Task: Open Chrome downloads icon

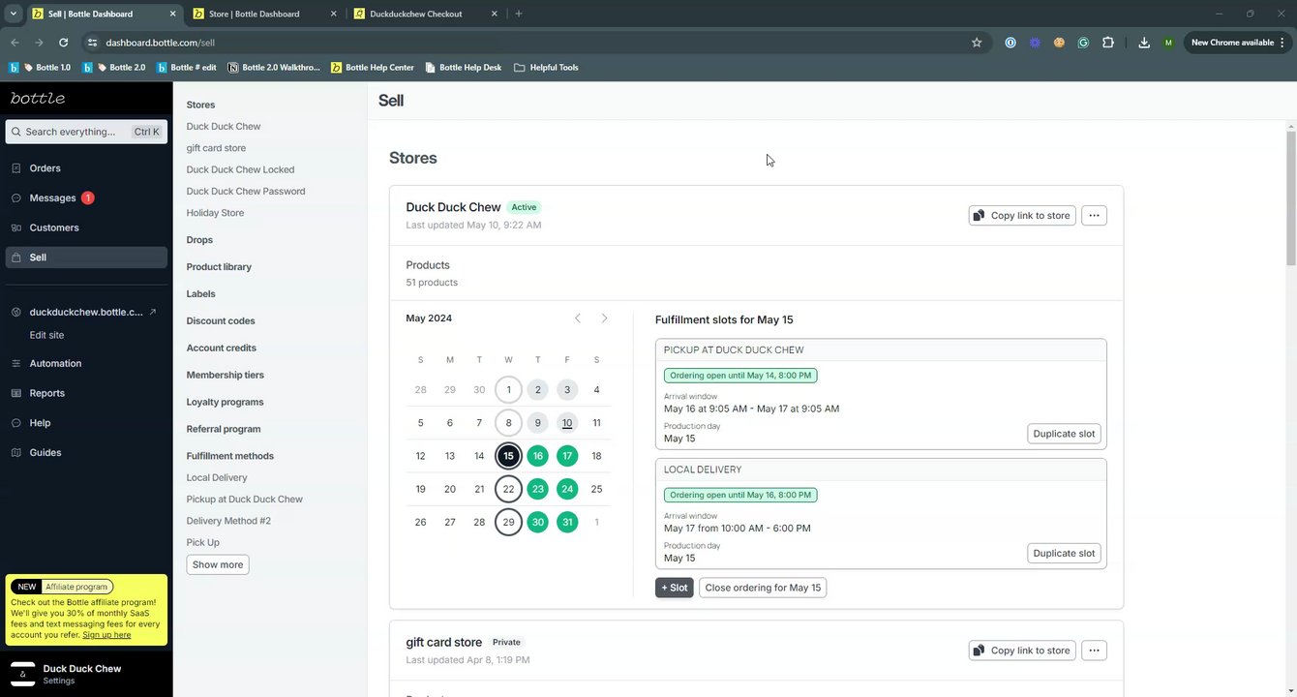Action: tap(1144, 43)
